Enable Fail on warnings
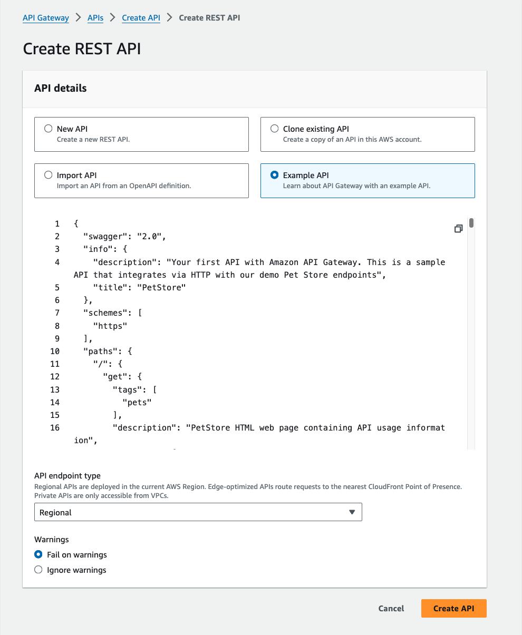The width and height of the screenshot is (522, 635). tap(38, 554)
